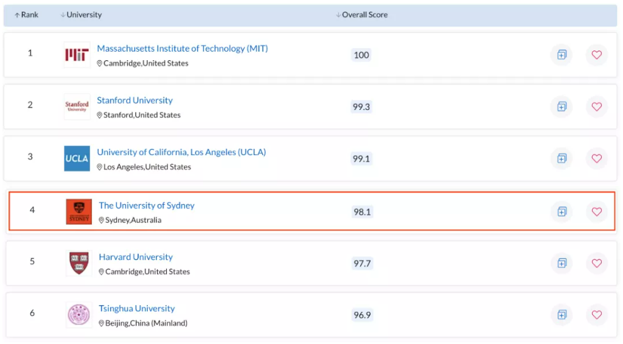The height and width of the screenshot is (344, 623).
Task: Add UCLA to the compare list
Action: (562, 159)
